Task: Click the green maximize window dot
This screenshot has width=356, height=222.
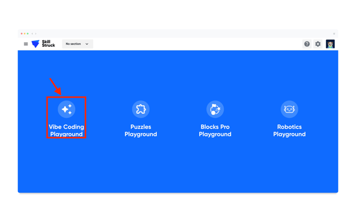Action: tap(28, 33)
